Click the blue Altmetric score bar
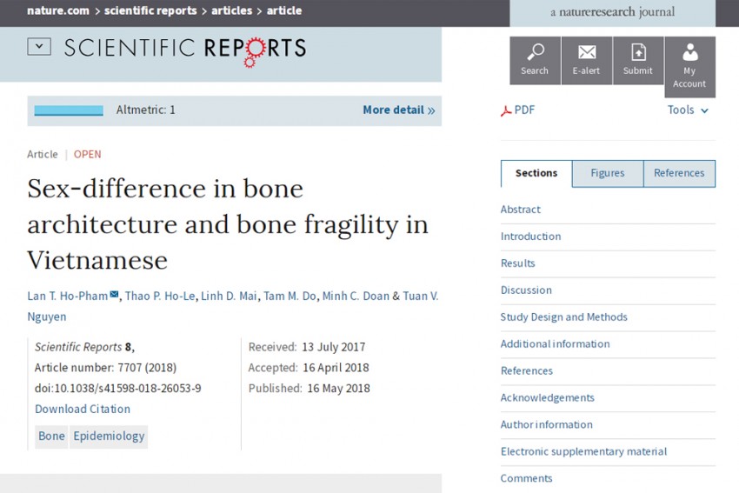This screenshot has height=493, width=739. [x=69, y=110]
